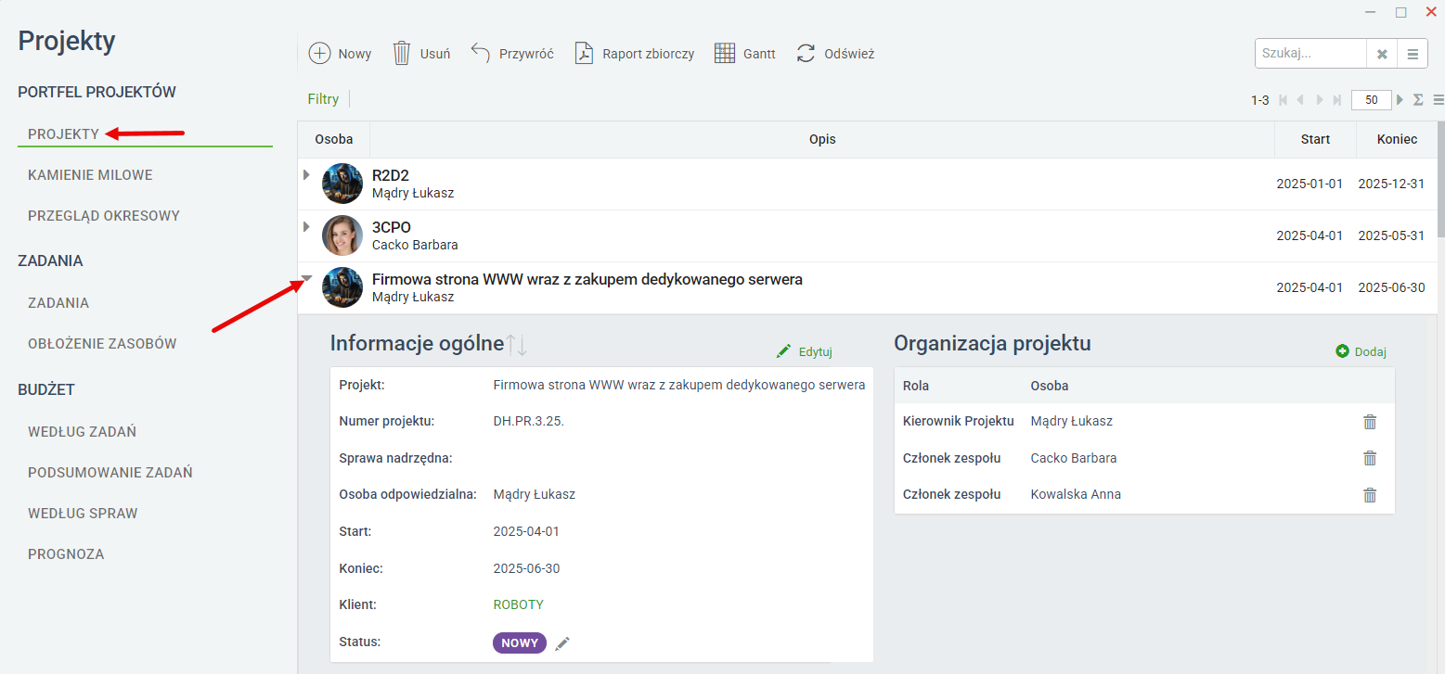The width and height of the screenshot is (1445, 674).
Task: Click end date 2025-05-31 of 3CPO
Action: (x=1391, y=235)
